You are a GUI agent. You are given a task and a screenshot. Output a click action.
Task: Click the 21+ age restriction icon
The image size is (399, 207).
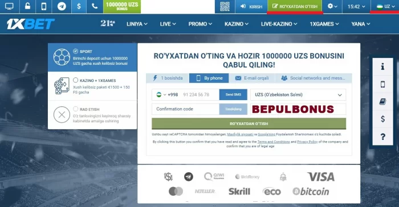(108, 24)
